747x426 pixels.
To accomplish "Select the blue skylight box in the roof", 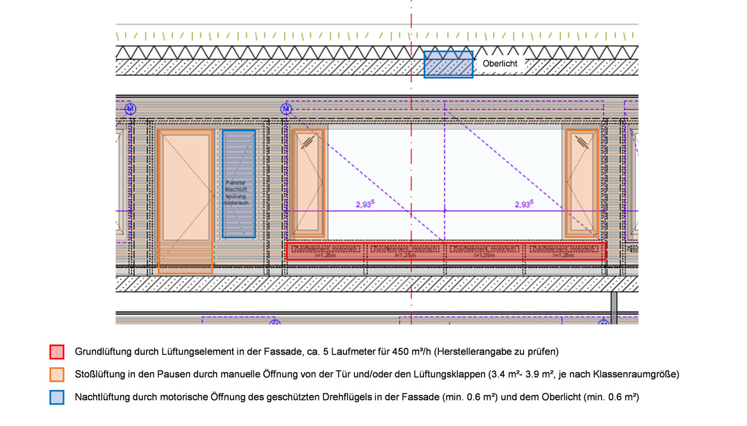I will click(448, 64).
